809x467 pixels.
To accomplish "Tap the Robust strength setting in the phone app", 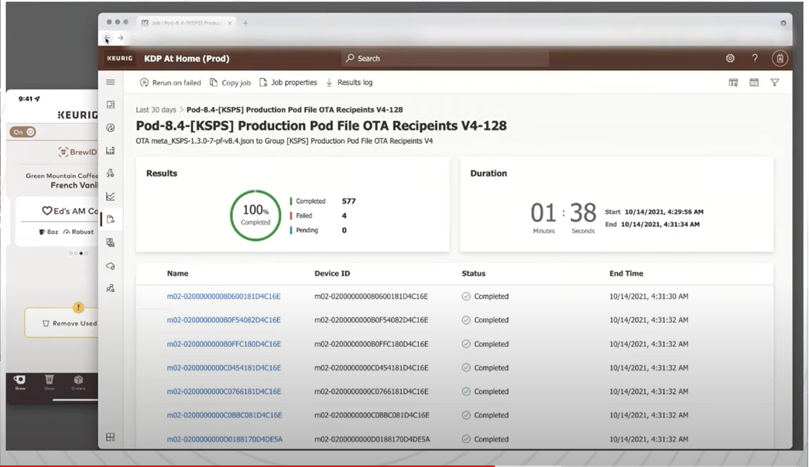I will click(78, 232).
